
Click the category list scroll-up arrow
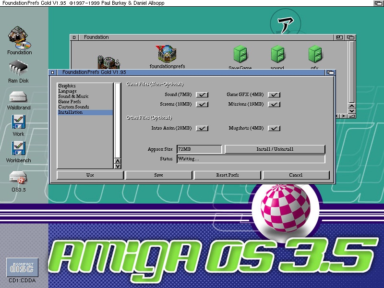pyautogui.click(x=118, y=161)
